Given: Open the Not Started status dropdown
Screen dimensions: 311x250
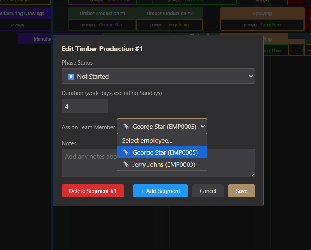Looking at the screenshot, I should pos(158,76).
